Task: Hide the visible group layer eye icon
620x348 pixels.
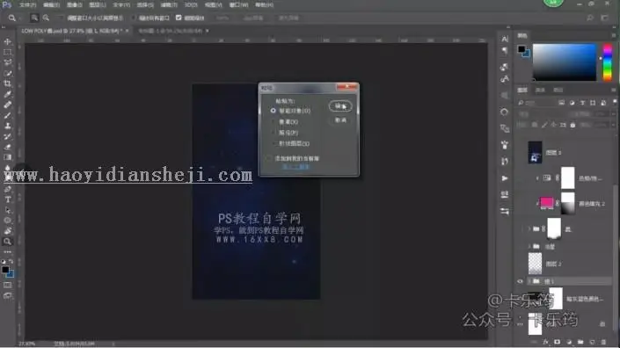Action: coord(520,281)
